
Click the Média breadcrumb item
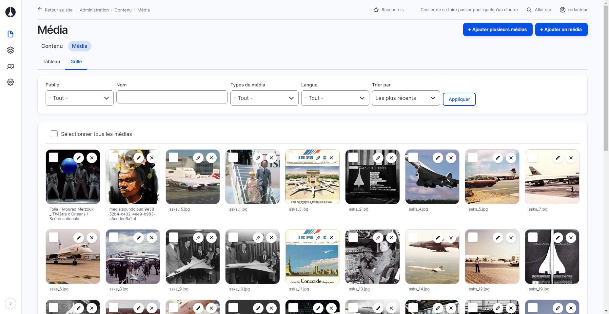click(144, 10)
